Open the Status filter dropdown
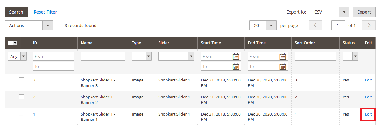This screenshot has width=385, height=138. pyautogui.click(x=350, y=56)
